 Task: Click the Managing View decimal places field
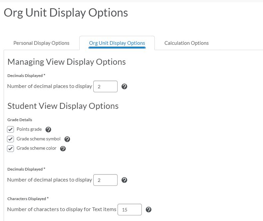(106, 87)
